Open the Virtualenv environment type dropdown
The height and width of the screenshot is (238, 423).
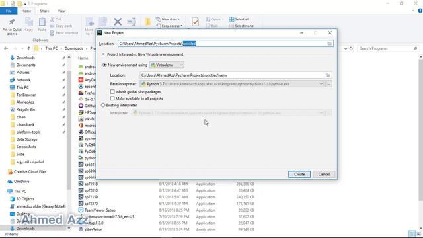[167, 65]
